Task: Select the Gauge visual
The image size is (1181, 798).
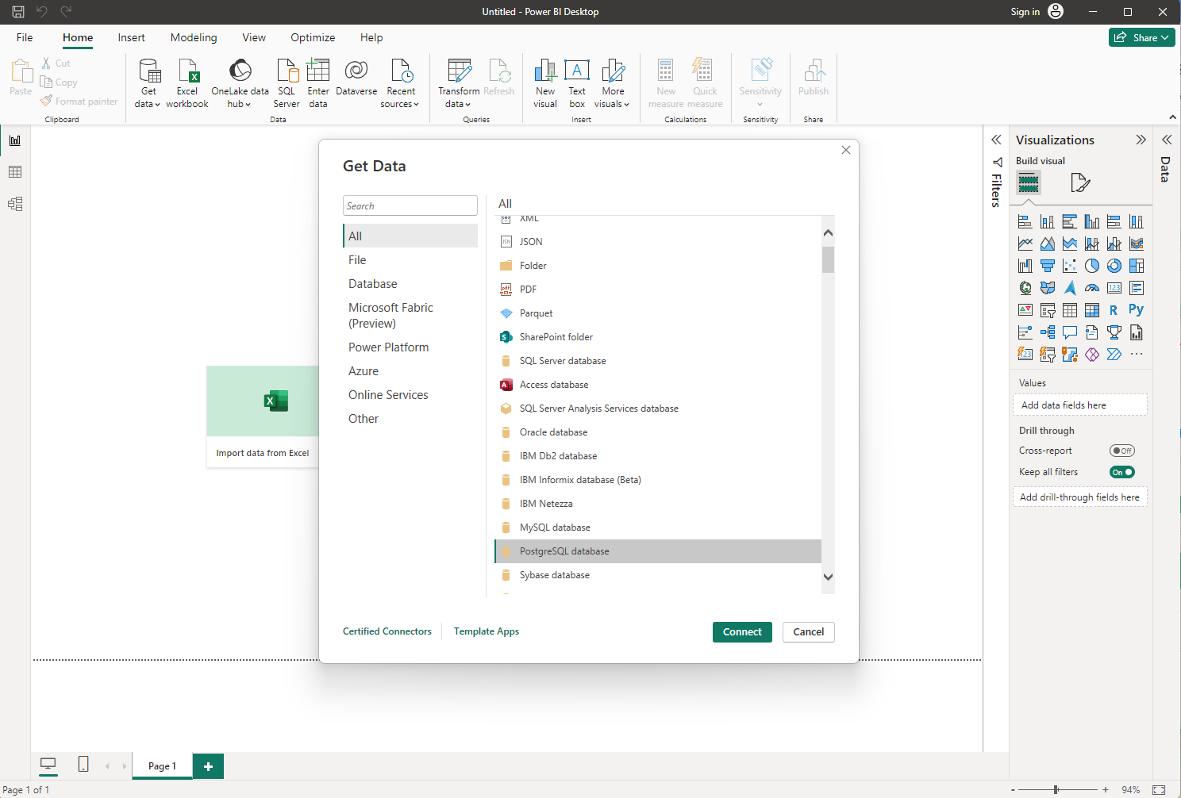Action: tap(1092, 288)
